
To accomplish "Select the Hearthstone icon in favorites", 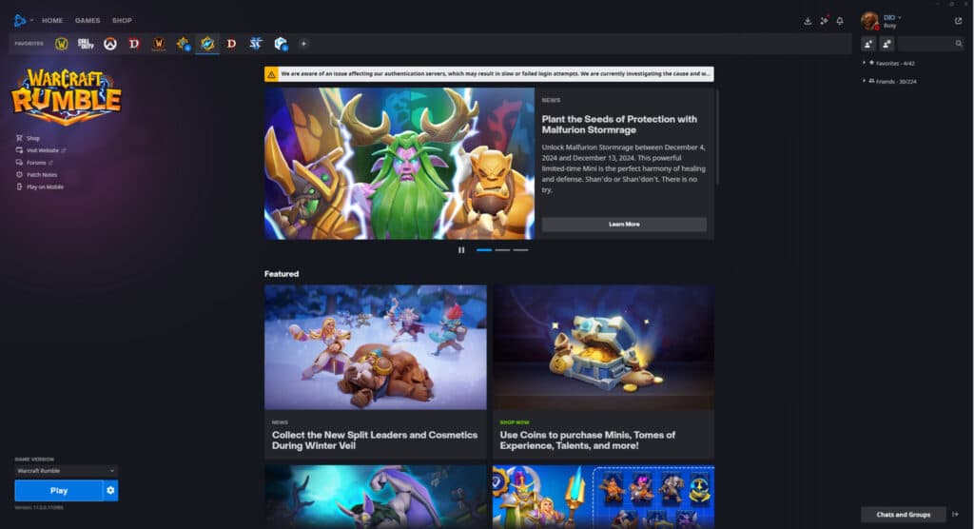I will point(183,44).
